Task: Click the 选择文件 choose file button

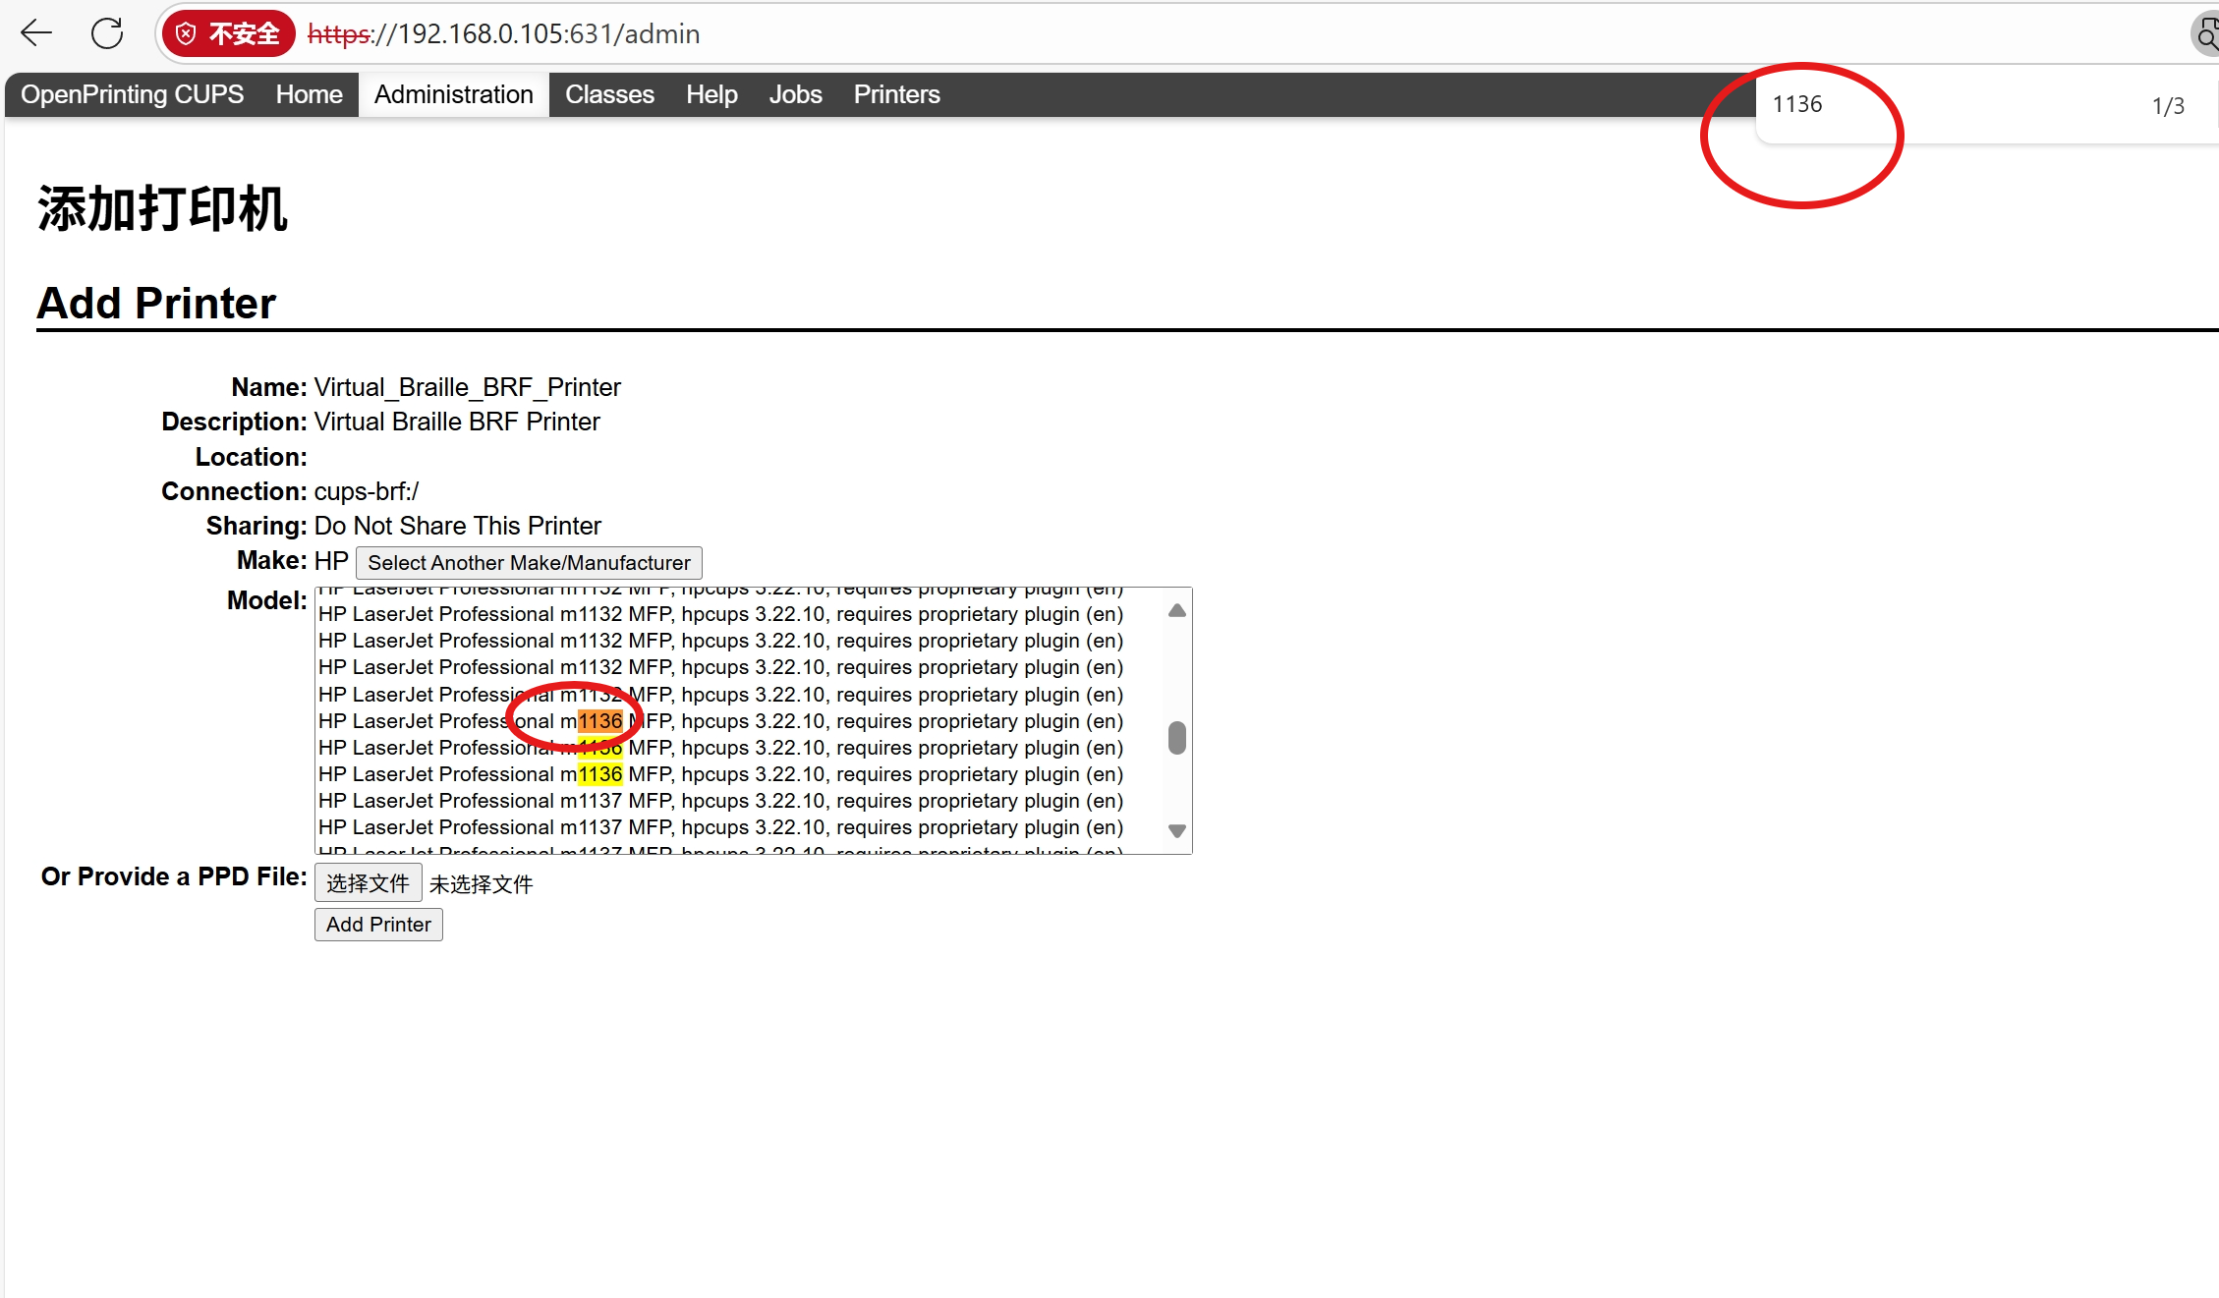Action: (x=368, y=883)
